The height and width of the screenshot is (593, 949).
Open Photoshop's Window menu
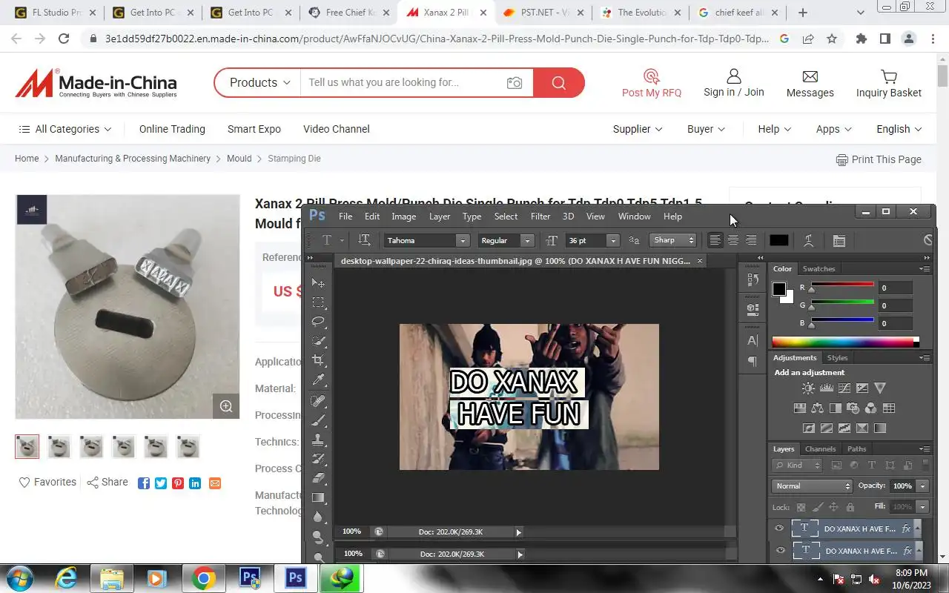click(634, 216)
